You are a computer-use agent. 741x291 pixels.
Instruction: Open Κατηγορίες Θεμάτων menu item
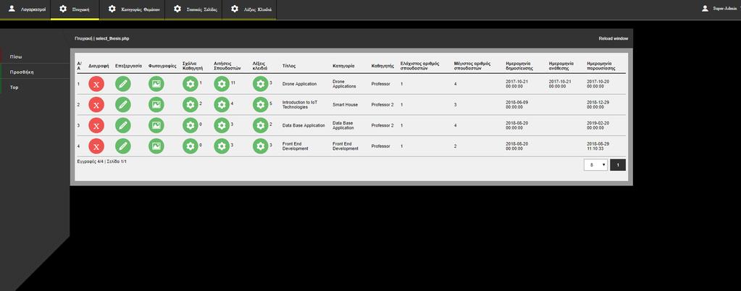pyautogui.click(x=133, y=9)
